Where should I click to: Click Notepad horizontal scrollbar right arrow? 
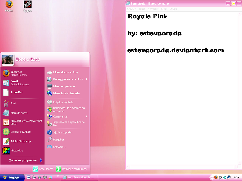236,167
